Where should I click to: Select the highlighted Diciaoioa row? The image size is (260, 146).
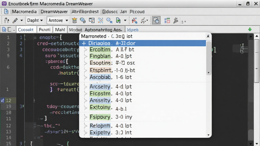pyautogui.click(x=143, y=43)
